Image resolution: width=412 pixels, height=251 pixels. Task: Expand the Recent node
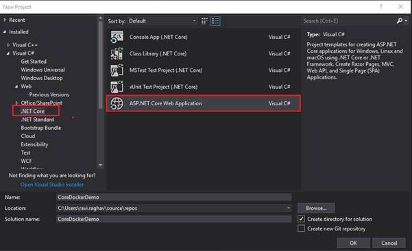click(x=5, y=20)
